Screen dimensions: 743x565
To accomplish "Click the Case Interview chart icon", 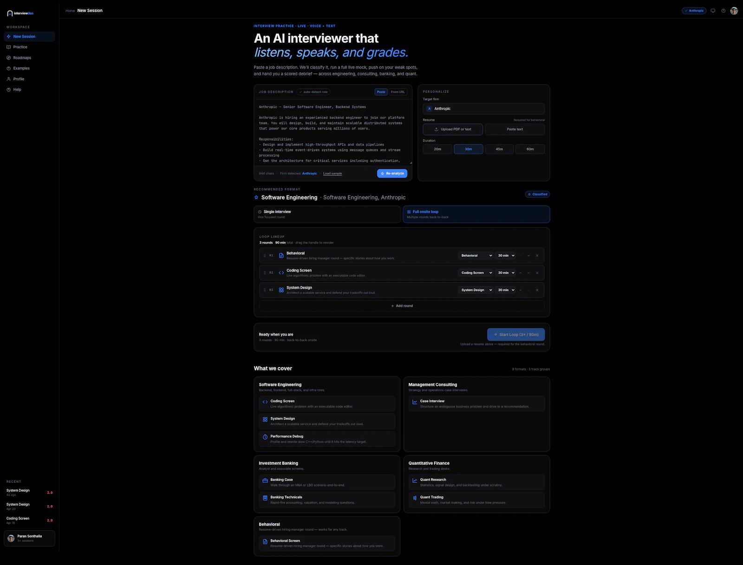I will [415, 402].
